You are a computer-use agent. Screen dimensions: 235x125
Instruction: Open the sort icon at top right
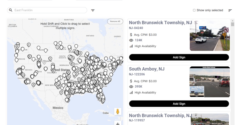coord(230,10)
